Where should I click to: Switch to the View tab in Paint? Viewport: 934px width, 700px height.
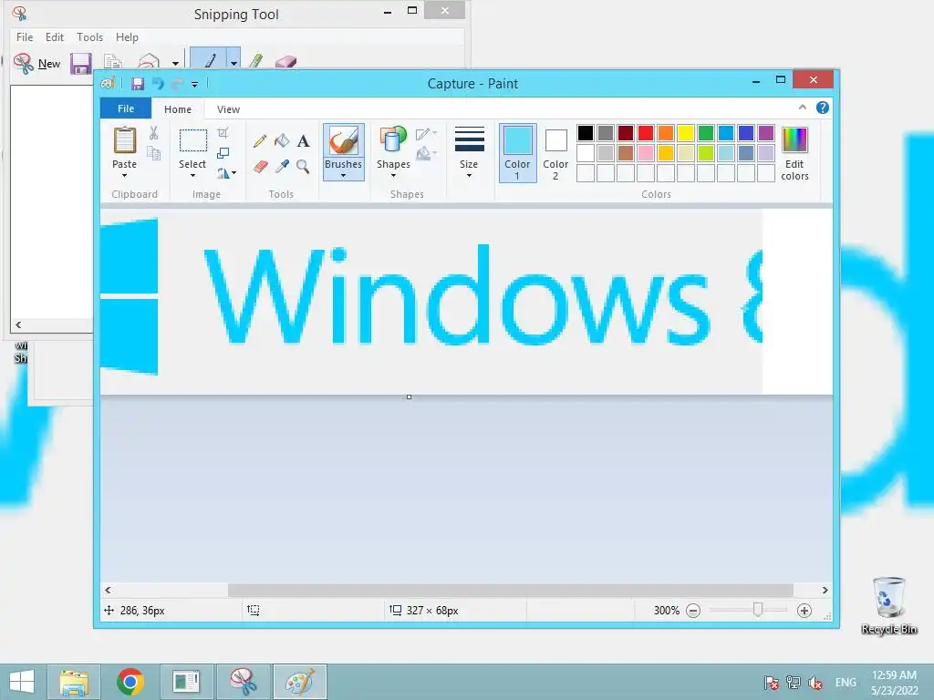pos(228,109)
